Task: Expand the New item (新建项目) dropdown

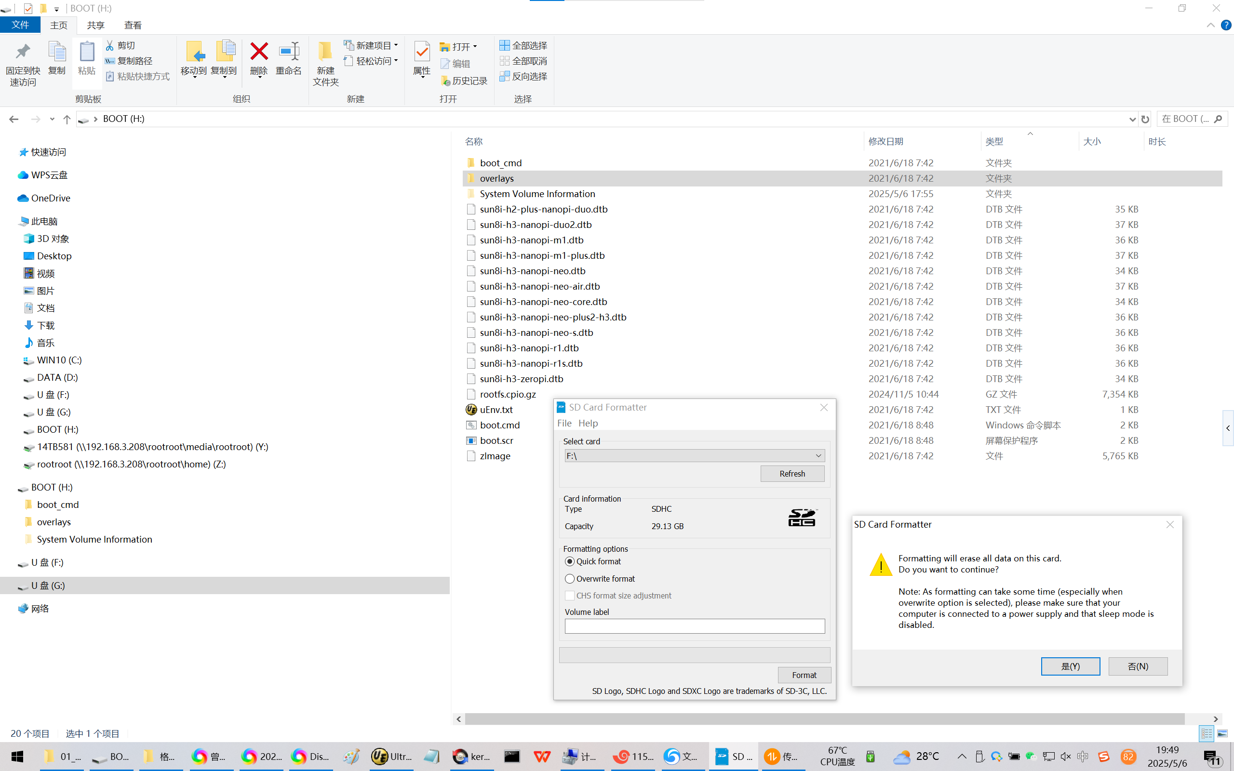Action: coord(396,45)
